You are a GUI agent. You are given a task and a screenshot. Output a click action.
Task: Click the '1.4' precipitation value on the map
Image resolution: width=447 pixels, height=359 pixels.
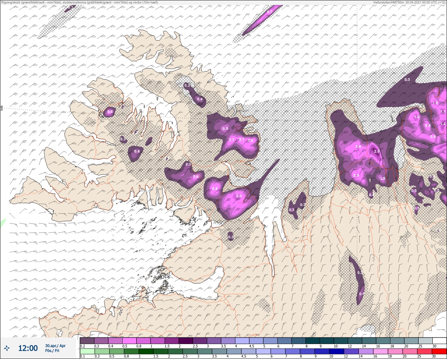tap(443, 124)
